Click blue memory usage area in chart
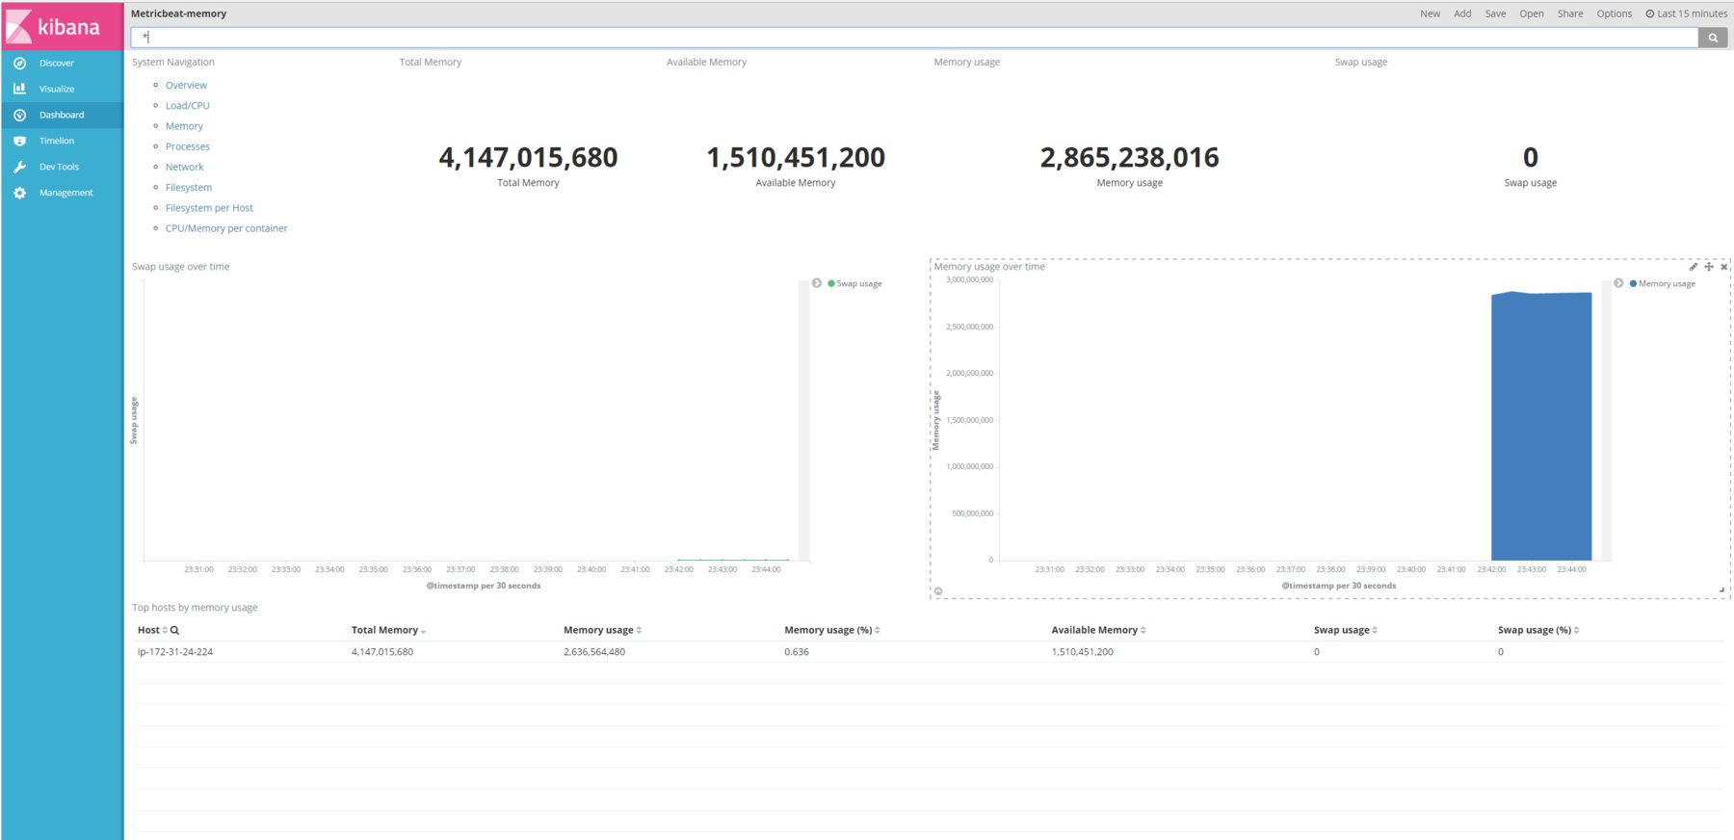The image size is (1734, 840). coord(1541,427)
